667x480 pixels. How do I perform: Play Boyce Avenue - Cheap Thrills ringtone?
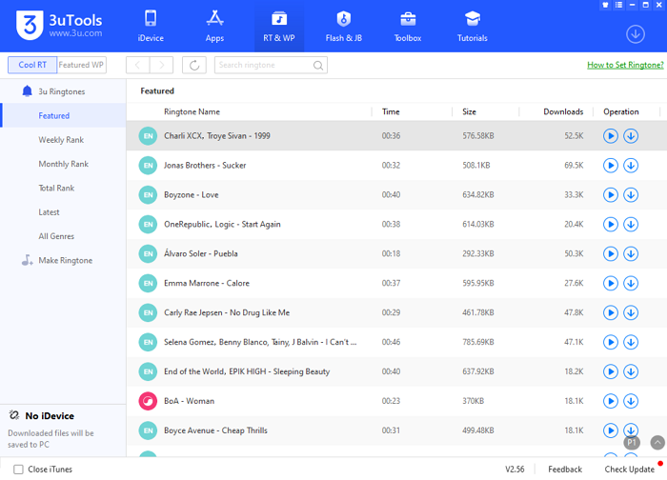pos(611,430)
